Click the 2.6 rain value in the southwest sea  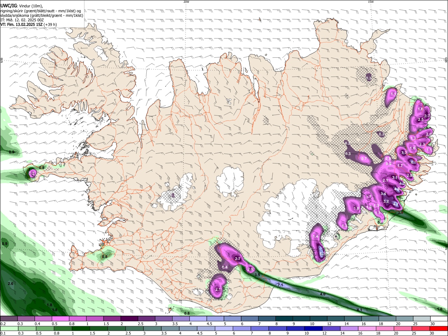(x=10, y=283)
